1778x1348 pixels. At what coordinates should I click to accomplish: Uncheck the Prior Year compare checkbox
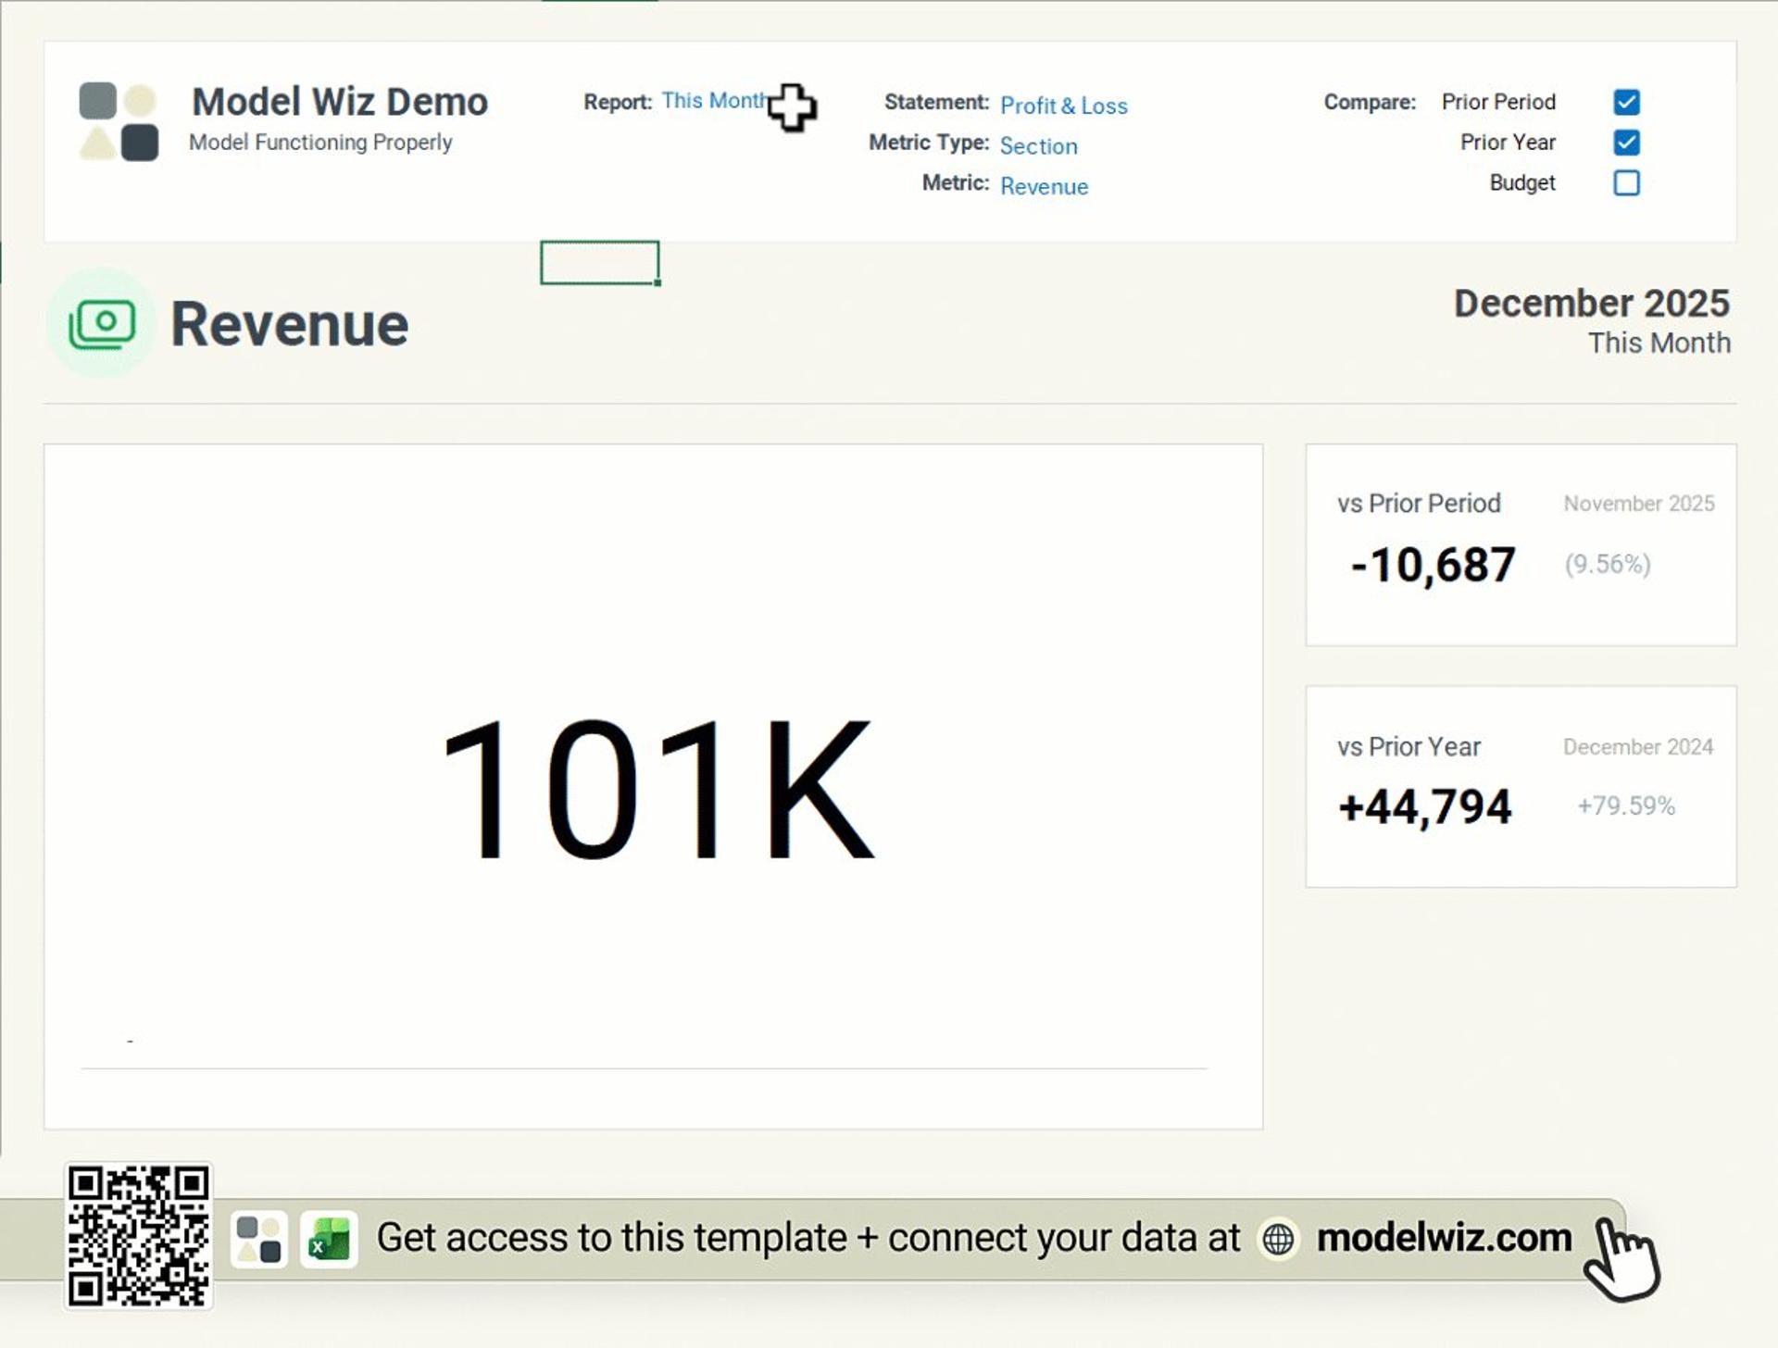1626,143
